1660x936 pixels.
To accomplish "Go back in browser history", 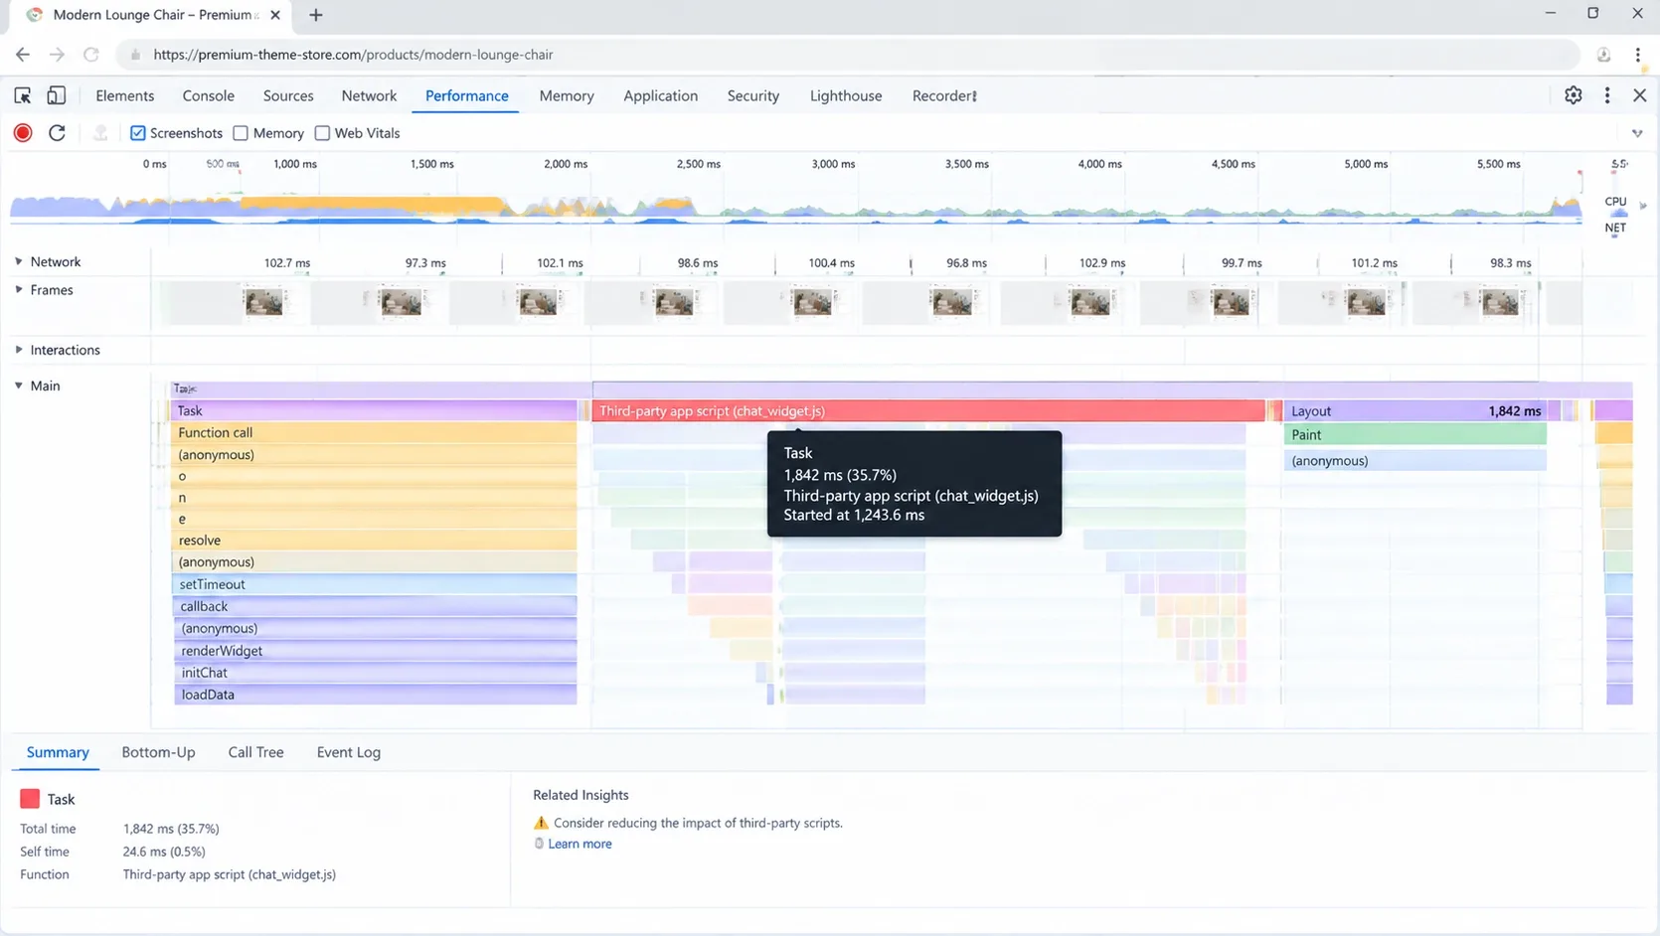I will (x=23, y=55).
